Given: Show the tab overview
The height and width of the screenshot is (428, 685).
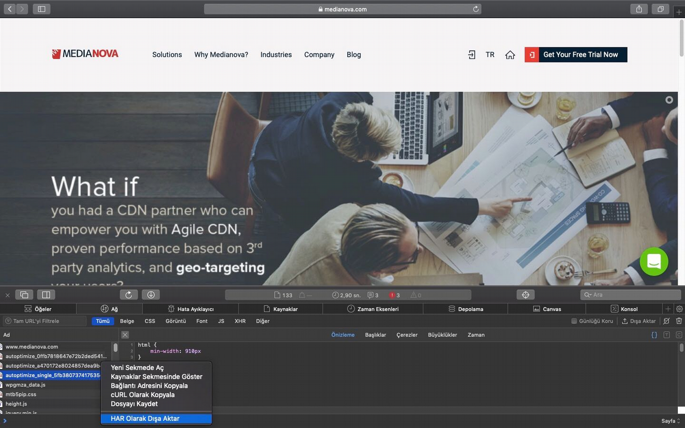Looking at the screenshot, I should point(661,9).
